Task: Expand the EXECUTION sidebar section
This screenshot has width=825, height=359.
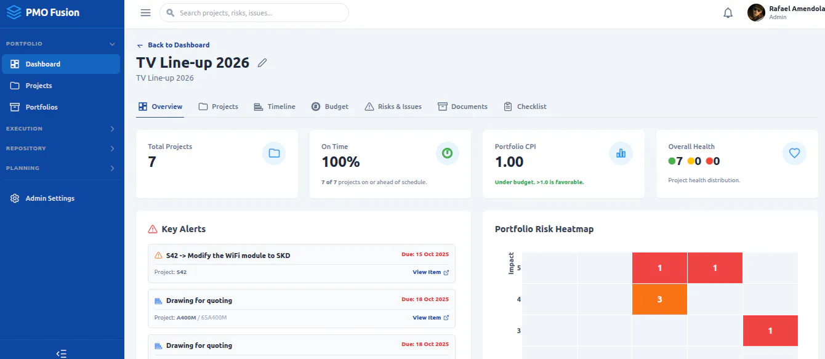Action: (x=112, y=129)
